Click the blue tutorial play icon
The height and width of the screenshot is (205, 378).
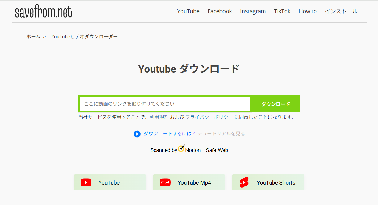pyautogui.click(x=137, y=134)
